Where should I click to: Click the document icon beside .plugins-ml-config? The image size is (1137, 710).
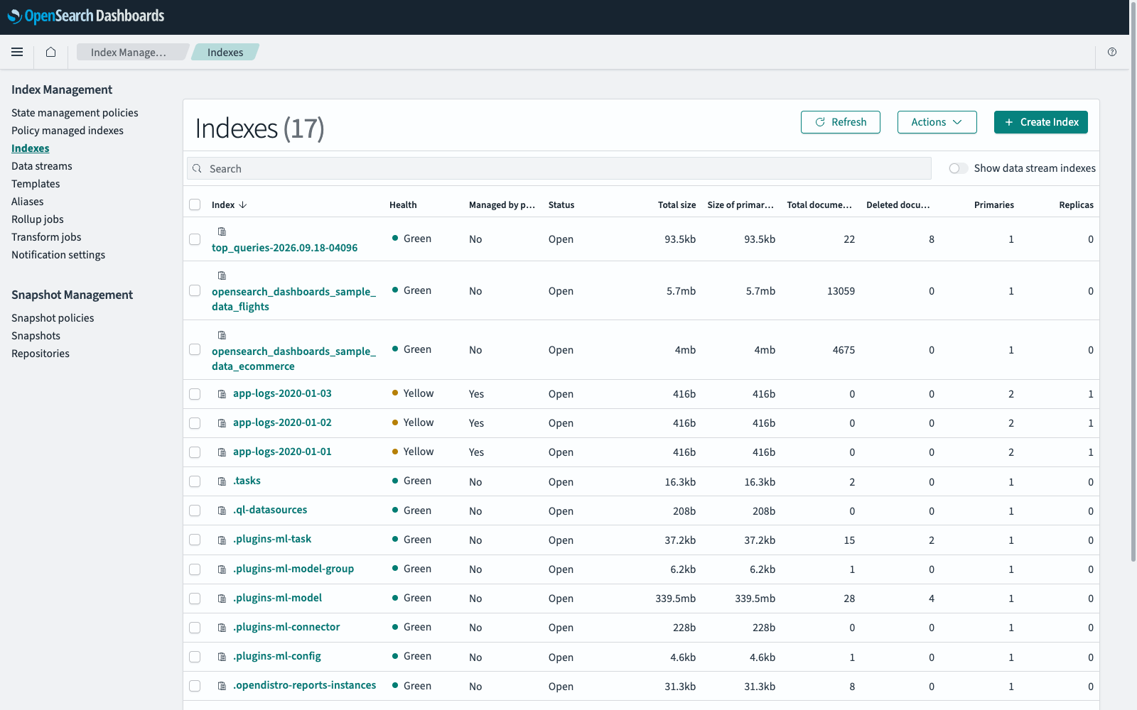click(222, 657)
